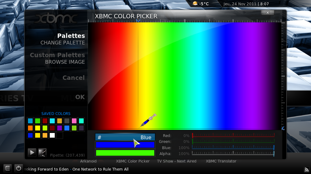Screen dimensions: 311x174
Task: Activate the screen pipette monitor icon
Action: click(42, 153)
